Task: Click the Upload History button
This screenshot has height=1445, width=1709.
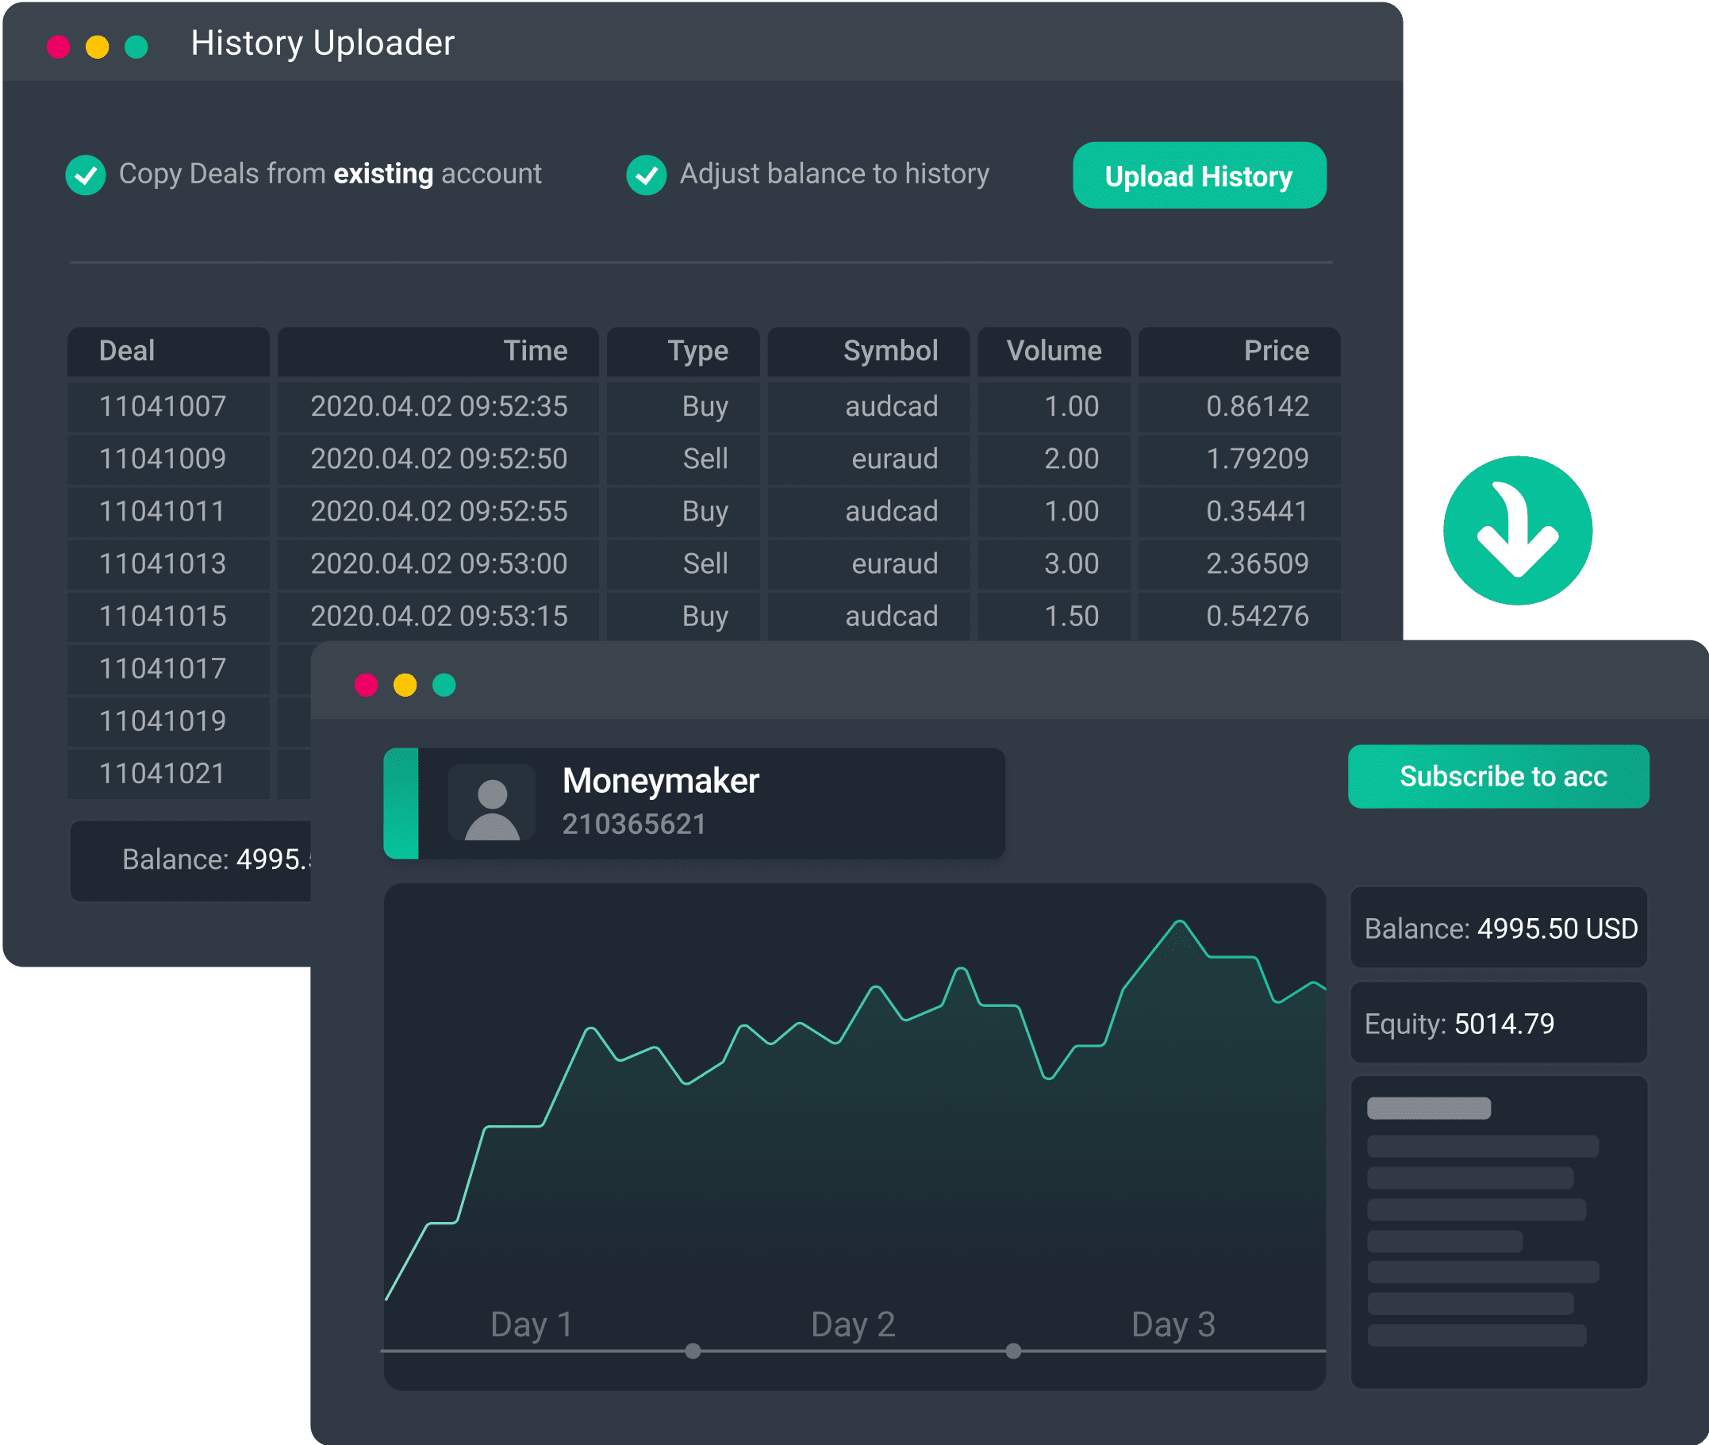Action: click(x=1199, y=175)
